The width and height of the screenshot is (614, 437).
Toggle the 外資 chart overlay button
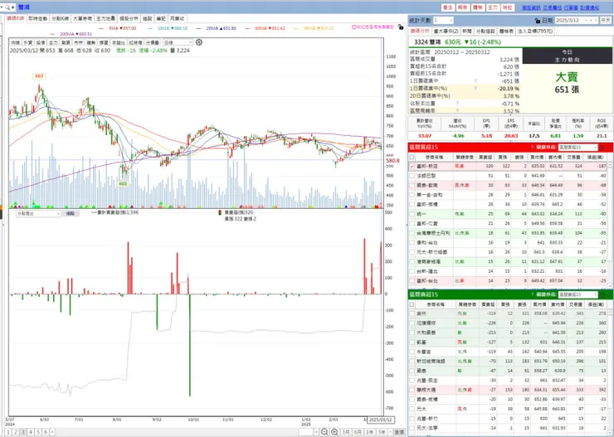click(27, 42)
